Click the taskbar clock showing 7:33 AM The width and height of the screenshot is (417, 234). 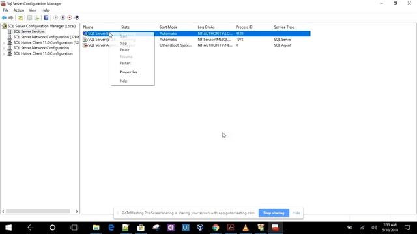tap(390, 227)
